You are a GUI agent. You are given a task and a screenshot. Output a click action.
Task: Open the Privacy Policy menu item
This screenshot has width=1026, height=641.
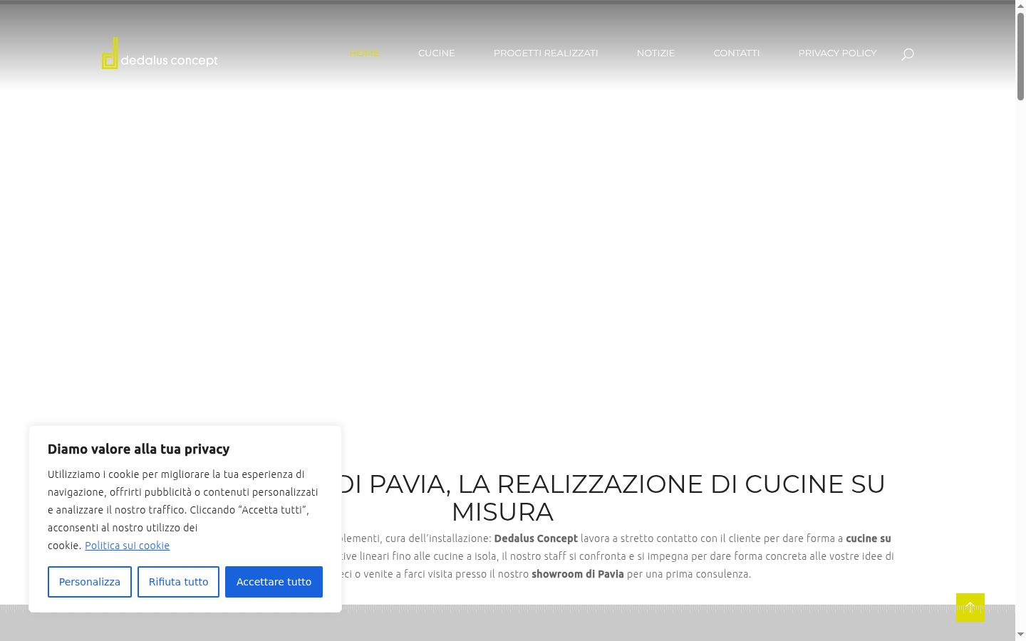837,53
